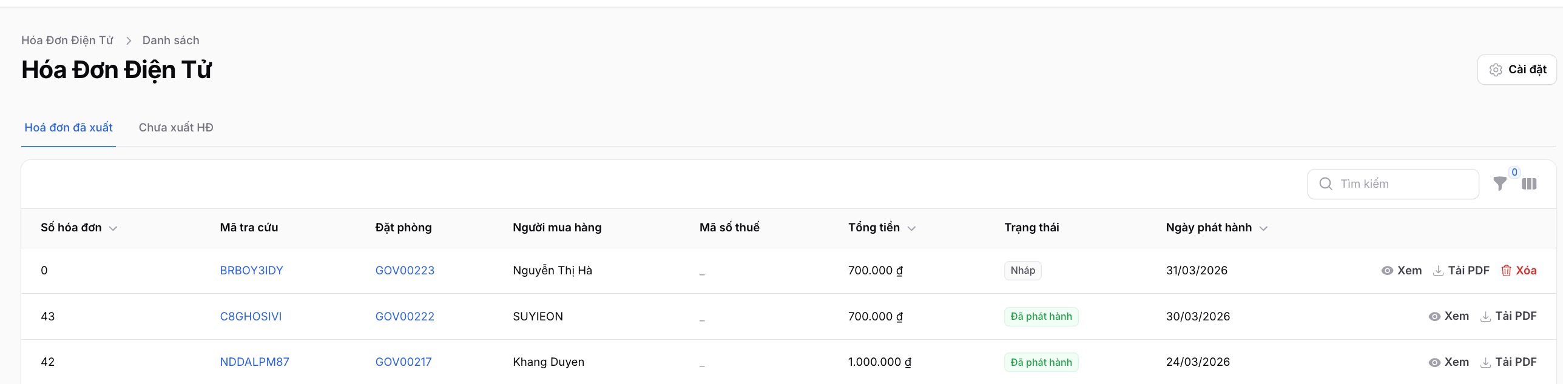Screen dimensions: 1563x384
Task: View invoice 0 using eye icon
Action: 1387,271
